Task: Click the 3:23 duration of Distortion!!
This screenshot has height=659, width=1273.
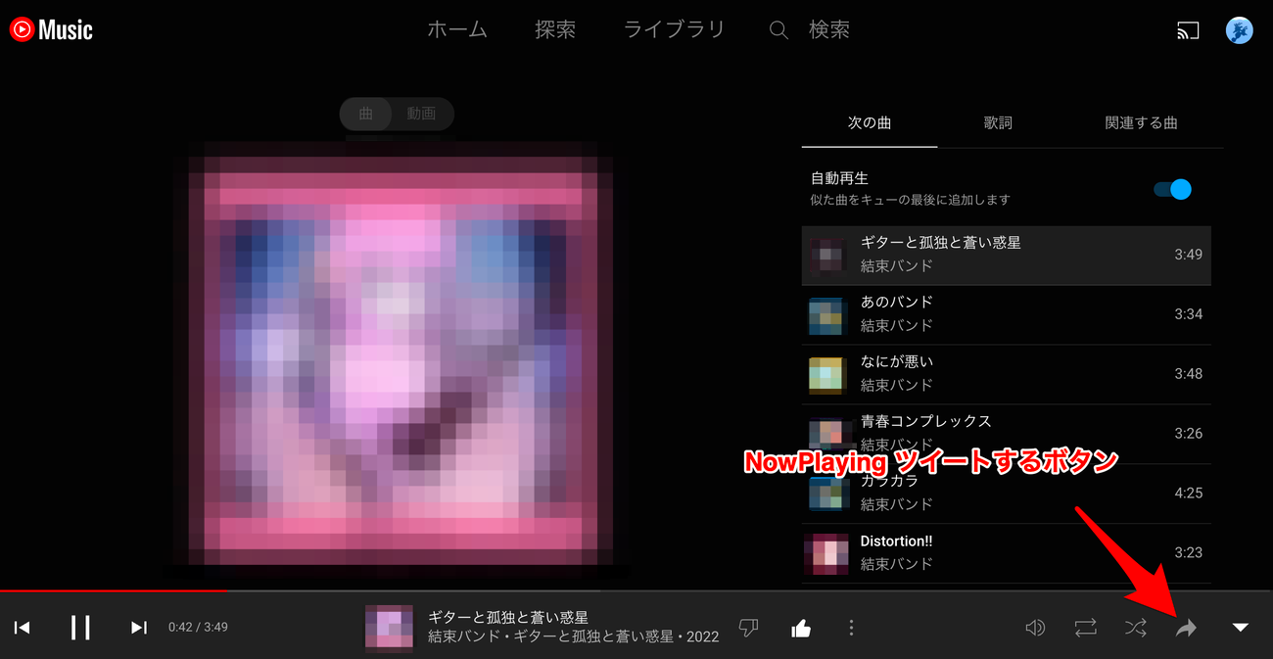Action: 1188,552
